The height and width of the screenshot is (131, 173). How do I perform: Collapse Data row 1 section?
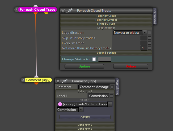tap(85, 91)
